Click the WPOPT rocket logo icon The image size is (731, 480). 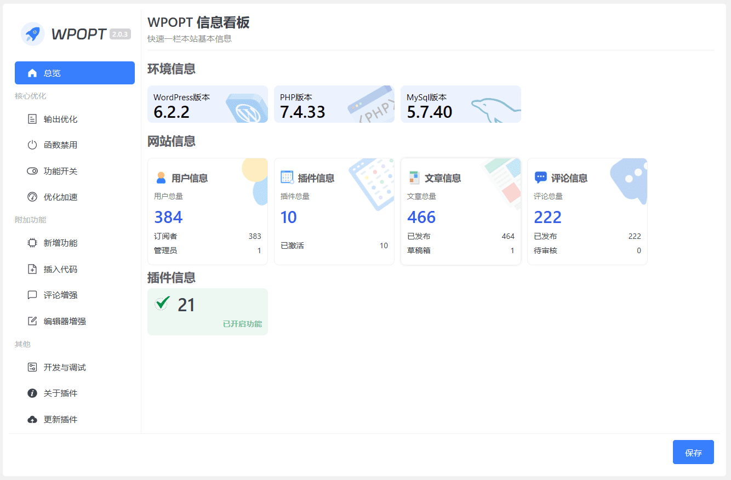point(32,34)
